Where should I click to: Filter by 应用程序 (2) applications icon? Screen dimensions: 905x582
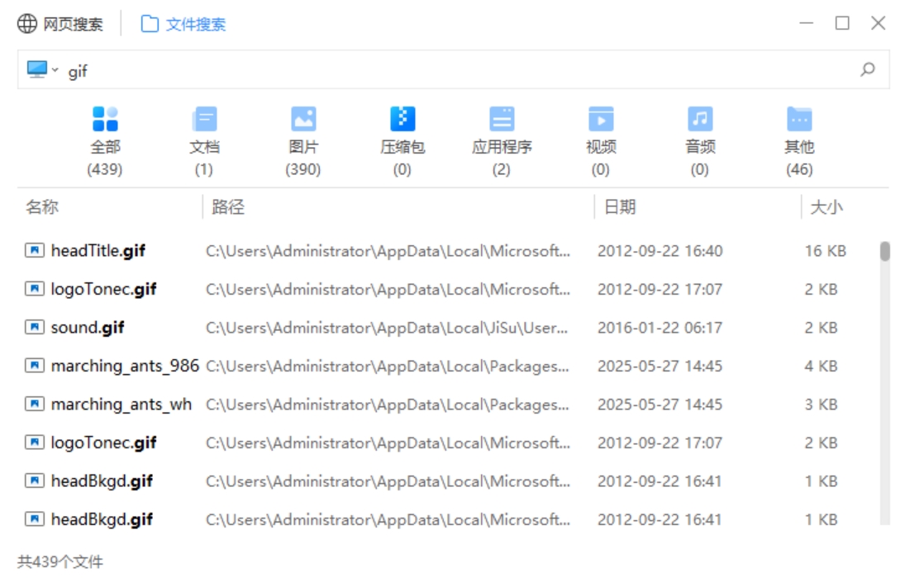click(502, 119)
